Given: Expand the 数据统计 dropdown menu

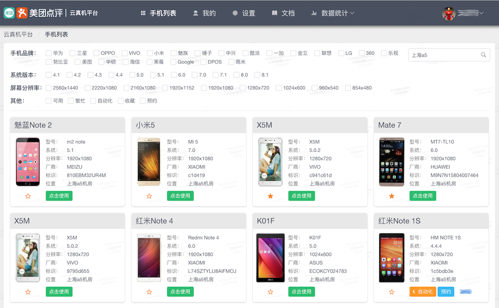Looking at the screenshot, I should 333,13.
